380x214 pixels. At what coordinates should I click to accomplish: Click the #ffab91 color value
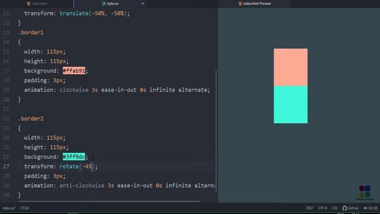pos(74,71)
